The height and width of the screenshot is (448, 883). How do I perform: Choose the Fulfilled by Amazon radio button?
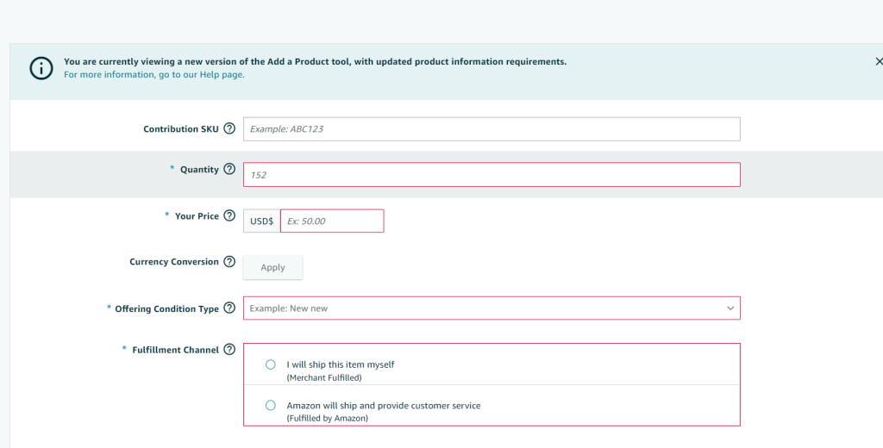pyautogui.click(x=270, y=405)
